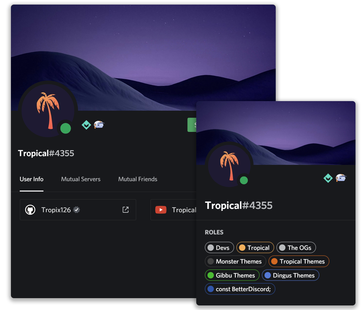Click the Monster Themes role pill
This screenshot has width=364, height=310.
(x=235, y=261)
